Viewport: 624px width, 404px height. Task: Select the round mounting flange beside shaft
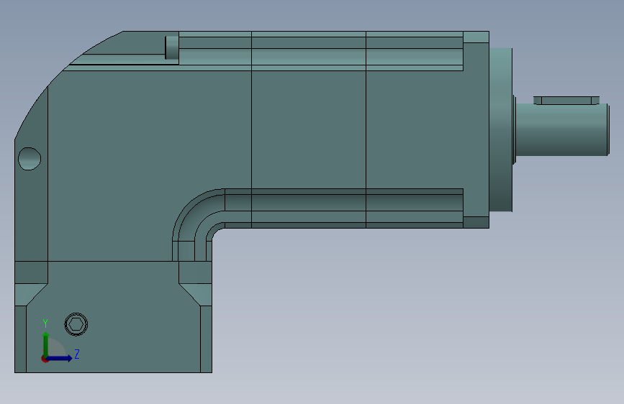pos(501,130)
